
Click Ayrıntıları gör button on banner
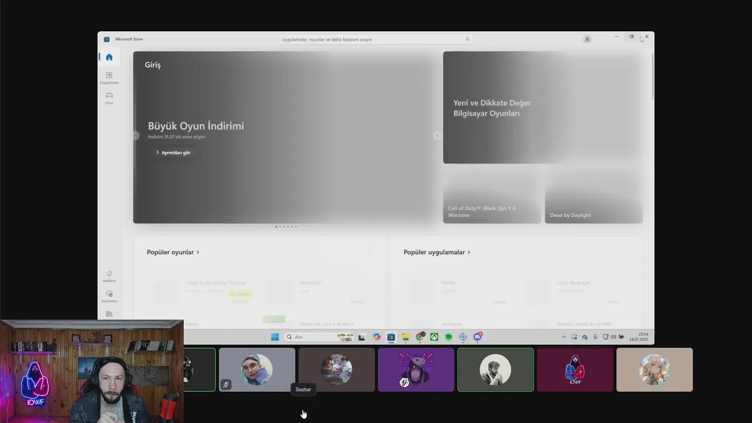point(173,153)
